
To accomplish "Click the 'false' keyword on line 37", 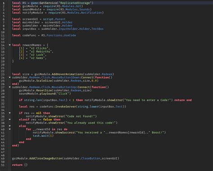I will pyautogui.click(x=47, y=120).
